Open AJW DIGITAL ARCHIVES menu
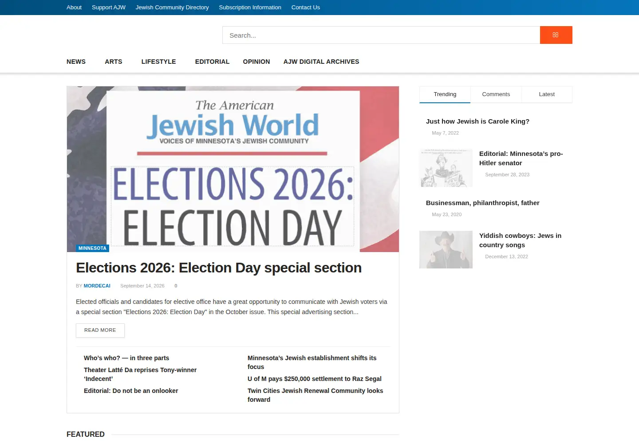The image size is (639, 443). (x=321, y=62)
